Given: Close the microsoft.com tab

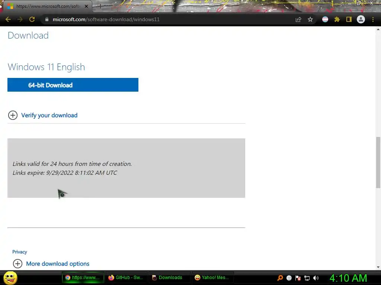Looking at the screenshot, I should point(86,6).
